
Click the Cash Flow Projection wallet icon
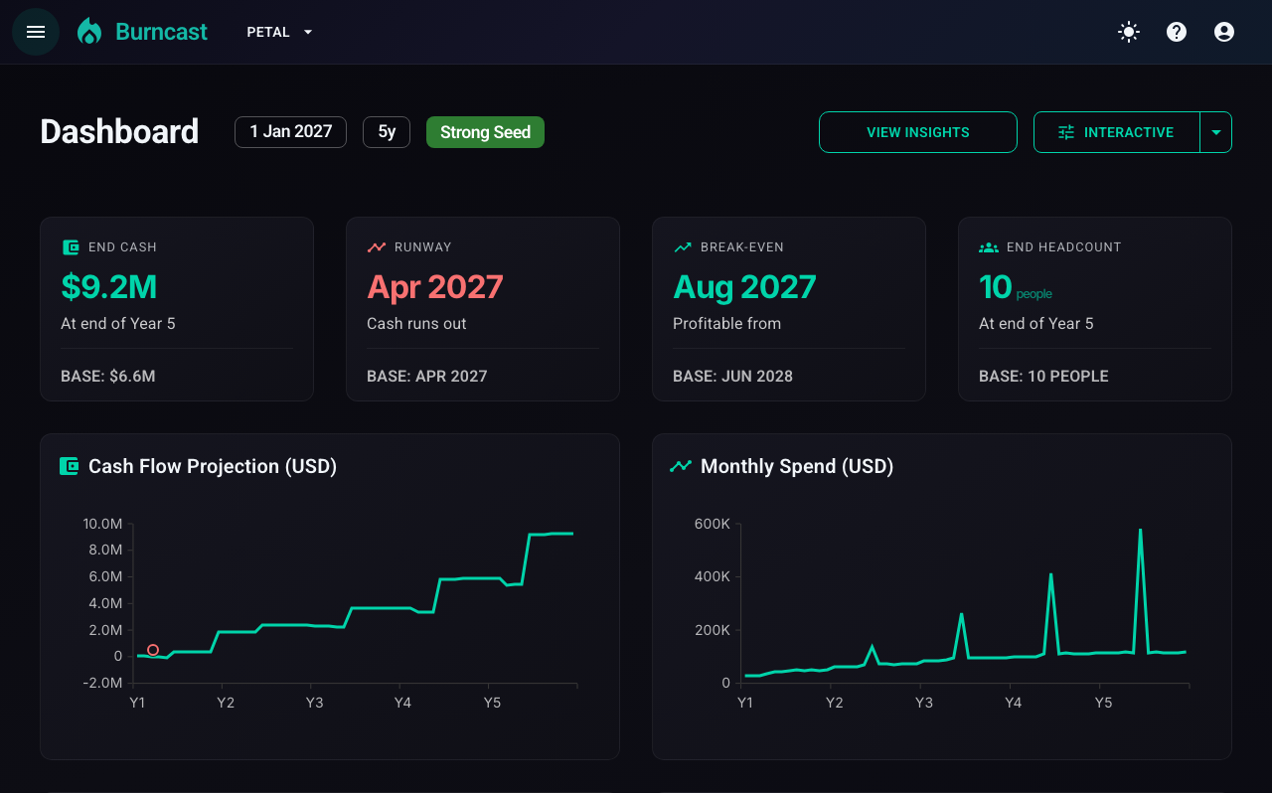[69, 466]
